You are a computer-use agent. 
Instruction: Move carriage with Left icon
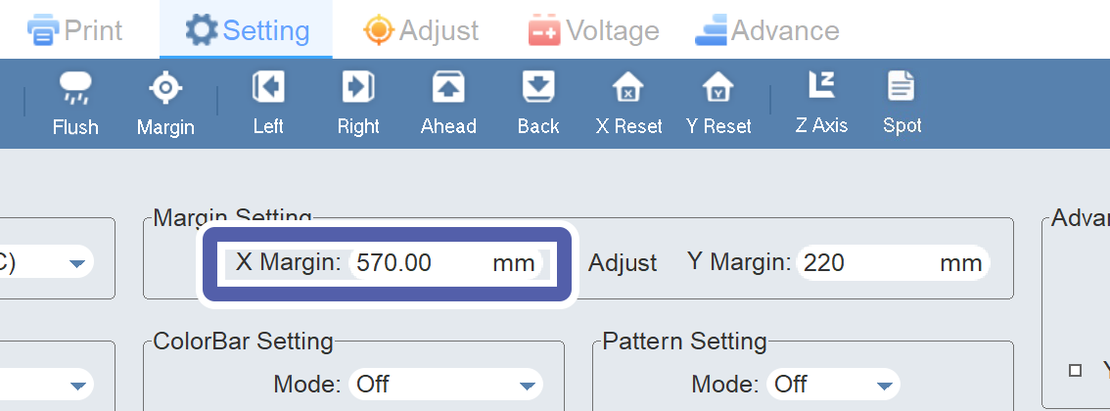[268, 88]
